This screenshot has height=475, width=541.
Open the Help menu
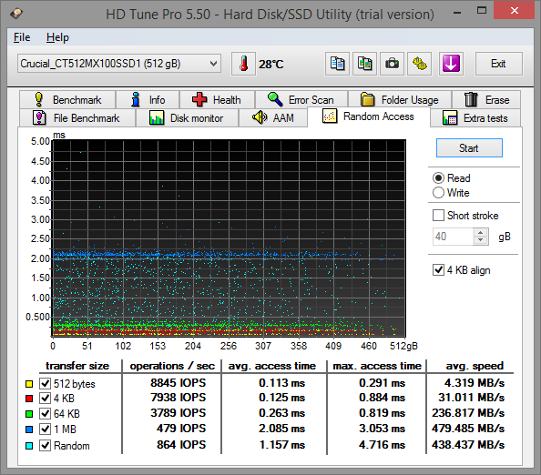(57, 37)
